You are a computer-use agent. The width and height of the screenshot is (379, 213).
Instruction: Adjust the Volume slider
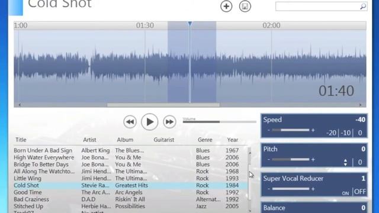[219, 122]
